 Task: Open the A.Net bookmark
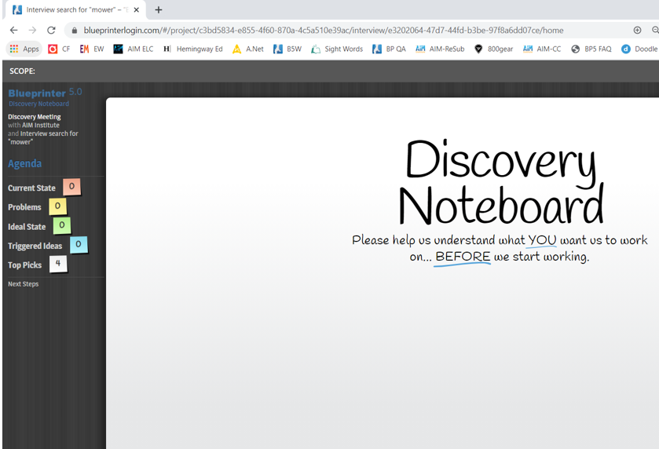(248, 49)
